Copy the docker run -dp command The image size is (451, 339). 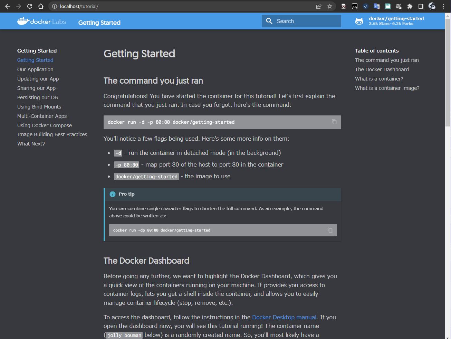point(330,230)
